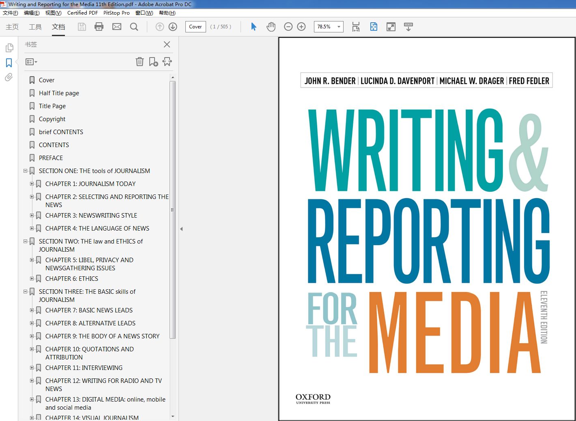
Task: Open brief CONTENTS bookmark
Action: [61, 132]
